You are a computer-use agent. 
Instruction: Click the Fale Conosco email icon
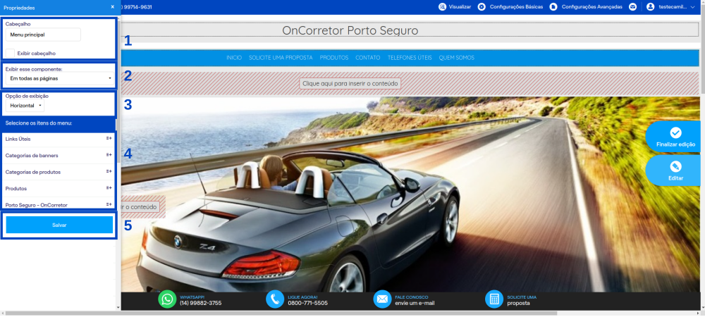[x=382, y=299]
